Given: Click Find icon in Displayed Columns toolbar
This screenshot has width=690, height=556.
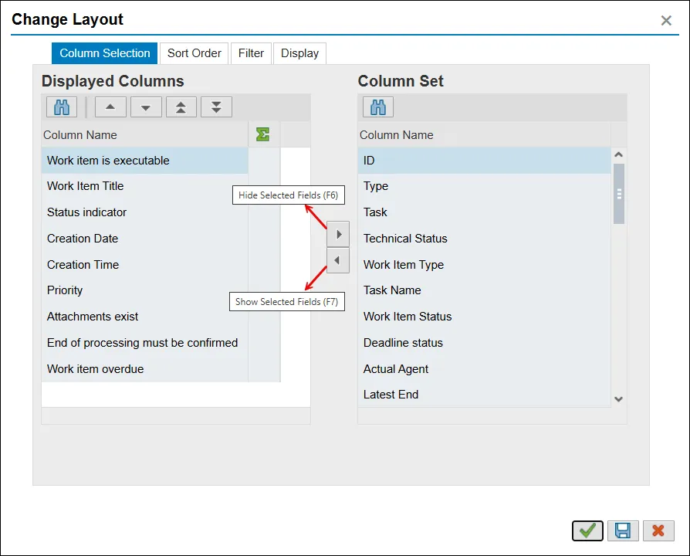Looking at the screenshot, I should point(62,107).
